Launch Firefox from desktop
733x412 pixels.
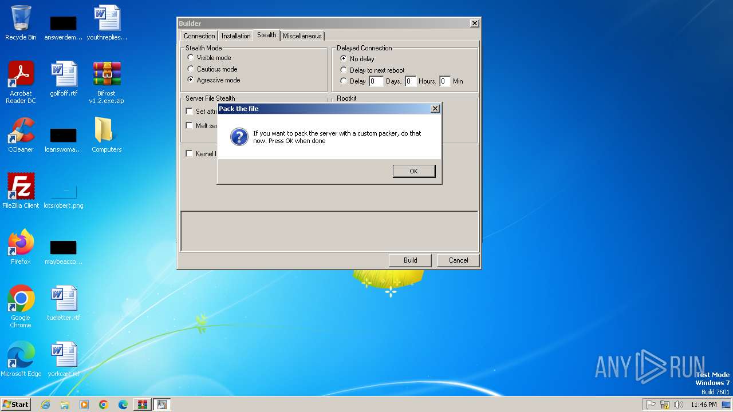coord(21,247)
